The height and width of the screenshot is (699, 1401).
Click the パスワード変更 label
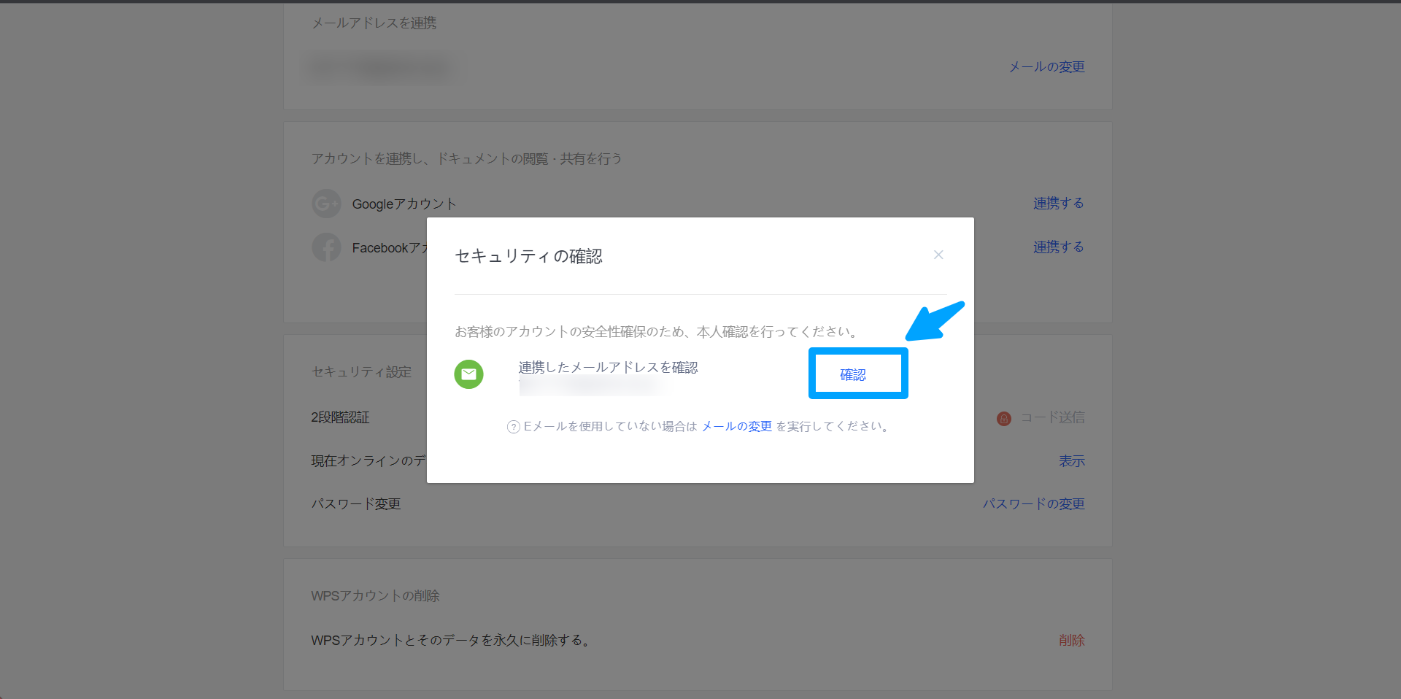point(356,504)
